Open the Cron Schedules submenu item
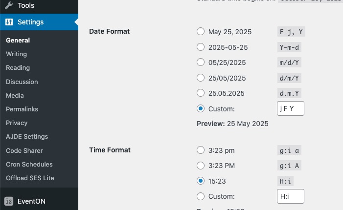This screenshot has height=210, width=343. pyautogui.click(x=29, y=164)
